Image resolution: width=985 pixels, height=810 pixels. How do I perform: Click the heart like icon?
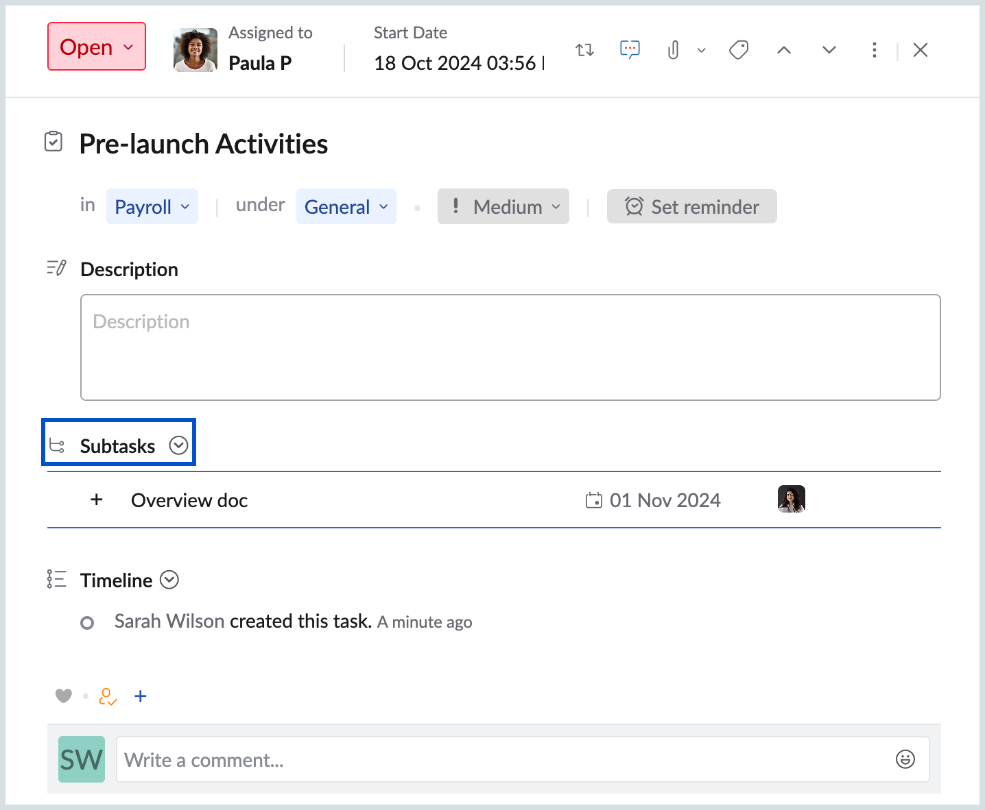(64, 696)
